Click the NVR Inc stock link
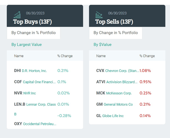This screenshot has height=138, width=170. [29, 93]
